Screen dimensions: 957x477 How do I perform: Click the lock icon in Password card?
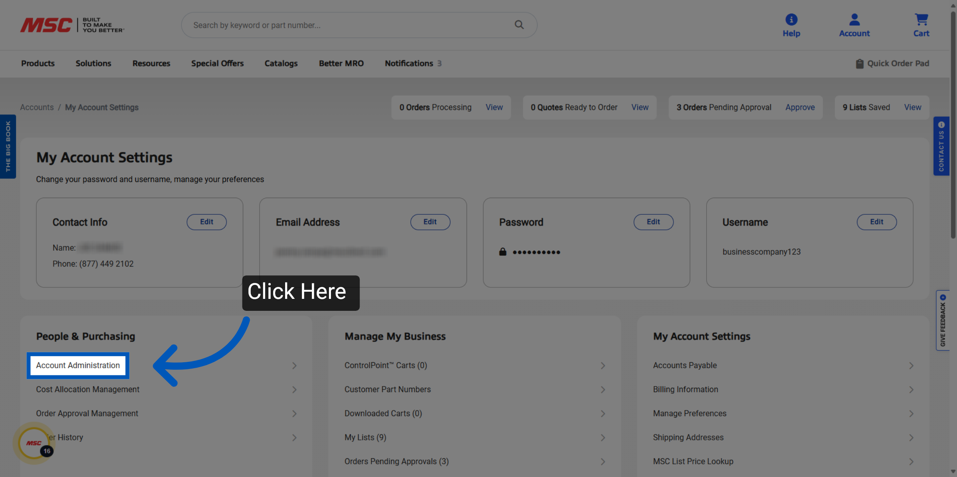503,251
